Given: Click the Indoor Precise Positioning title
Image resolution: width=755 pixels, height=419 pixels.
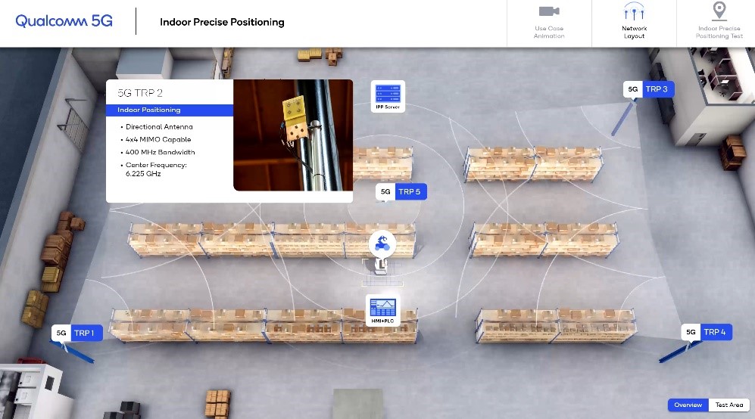Looking at the screenshot, I should pos(222,22).
